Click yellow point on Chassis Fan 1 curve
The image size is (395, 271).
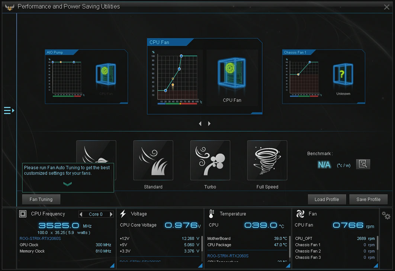298,75
